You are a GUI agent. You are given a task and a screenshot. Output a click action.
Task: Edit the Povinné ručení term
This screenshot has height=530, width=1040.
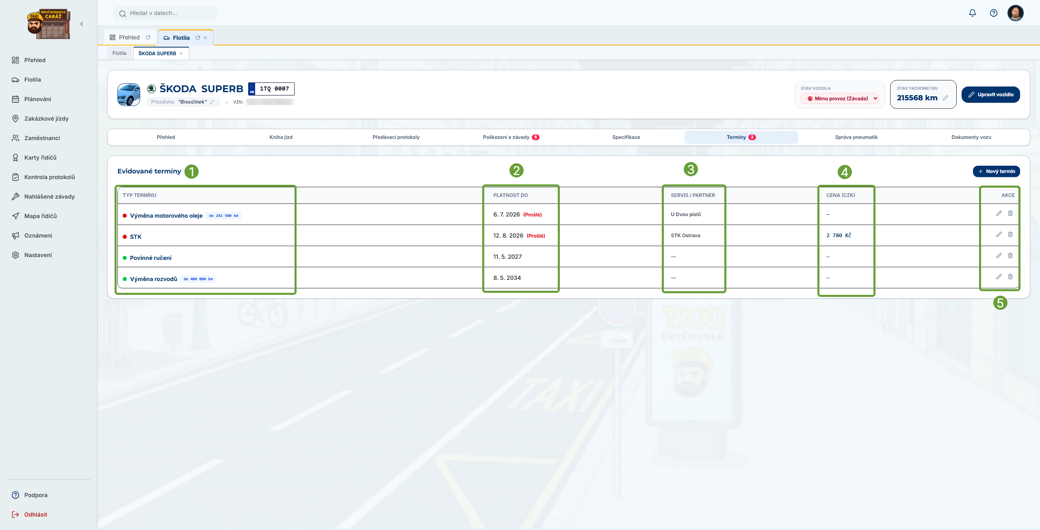pyautogui.click(x=999, y=255)
